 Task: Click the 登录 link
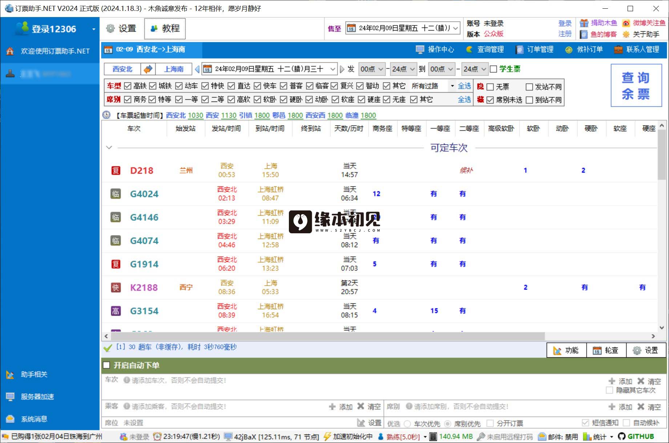coord(565,23)
